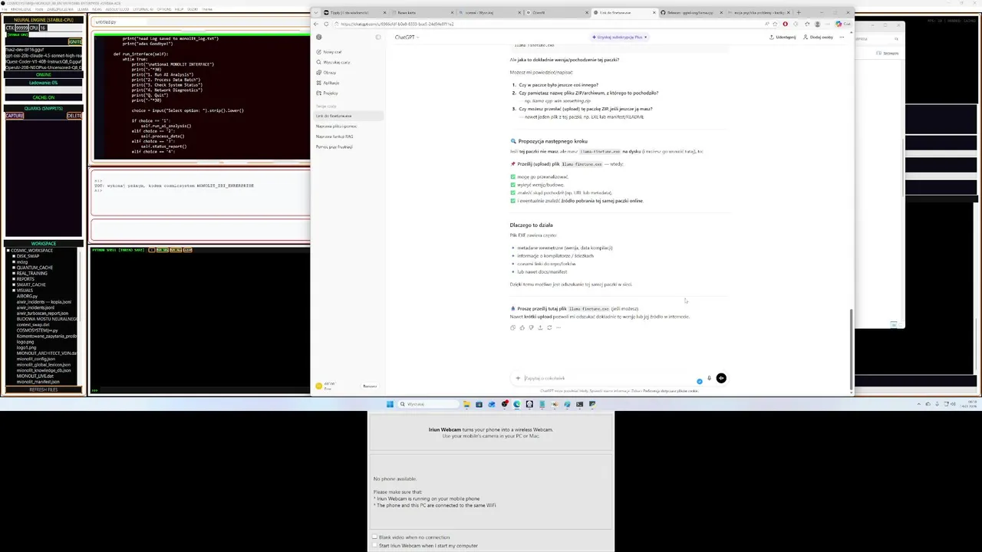Click the browser address bar
The height and width of the screenshot is (552, 982).
point(549,24)
